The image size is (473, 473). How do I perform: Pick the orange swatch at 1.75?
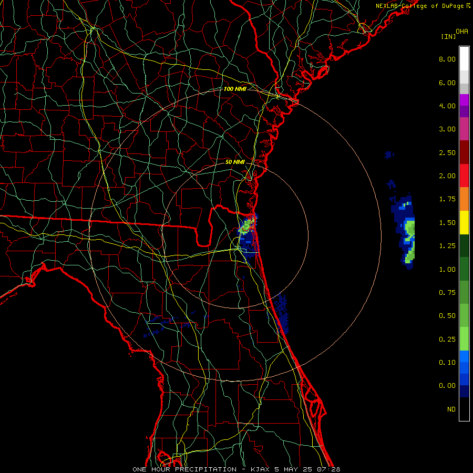[464, 199]
